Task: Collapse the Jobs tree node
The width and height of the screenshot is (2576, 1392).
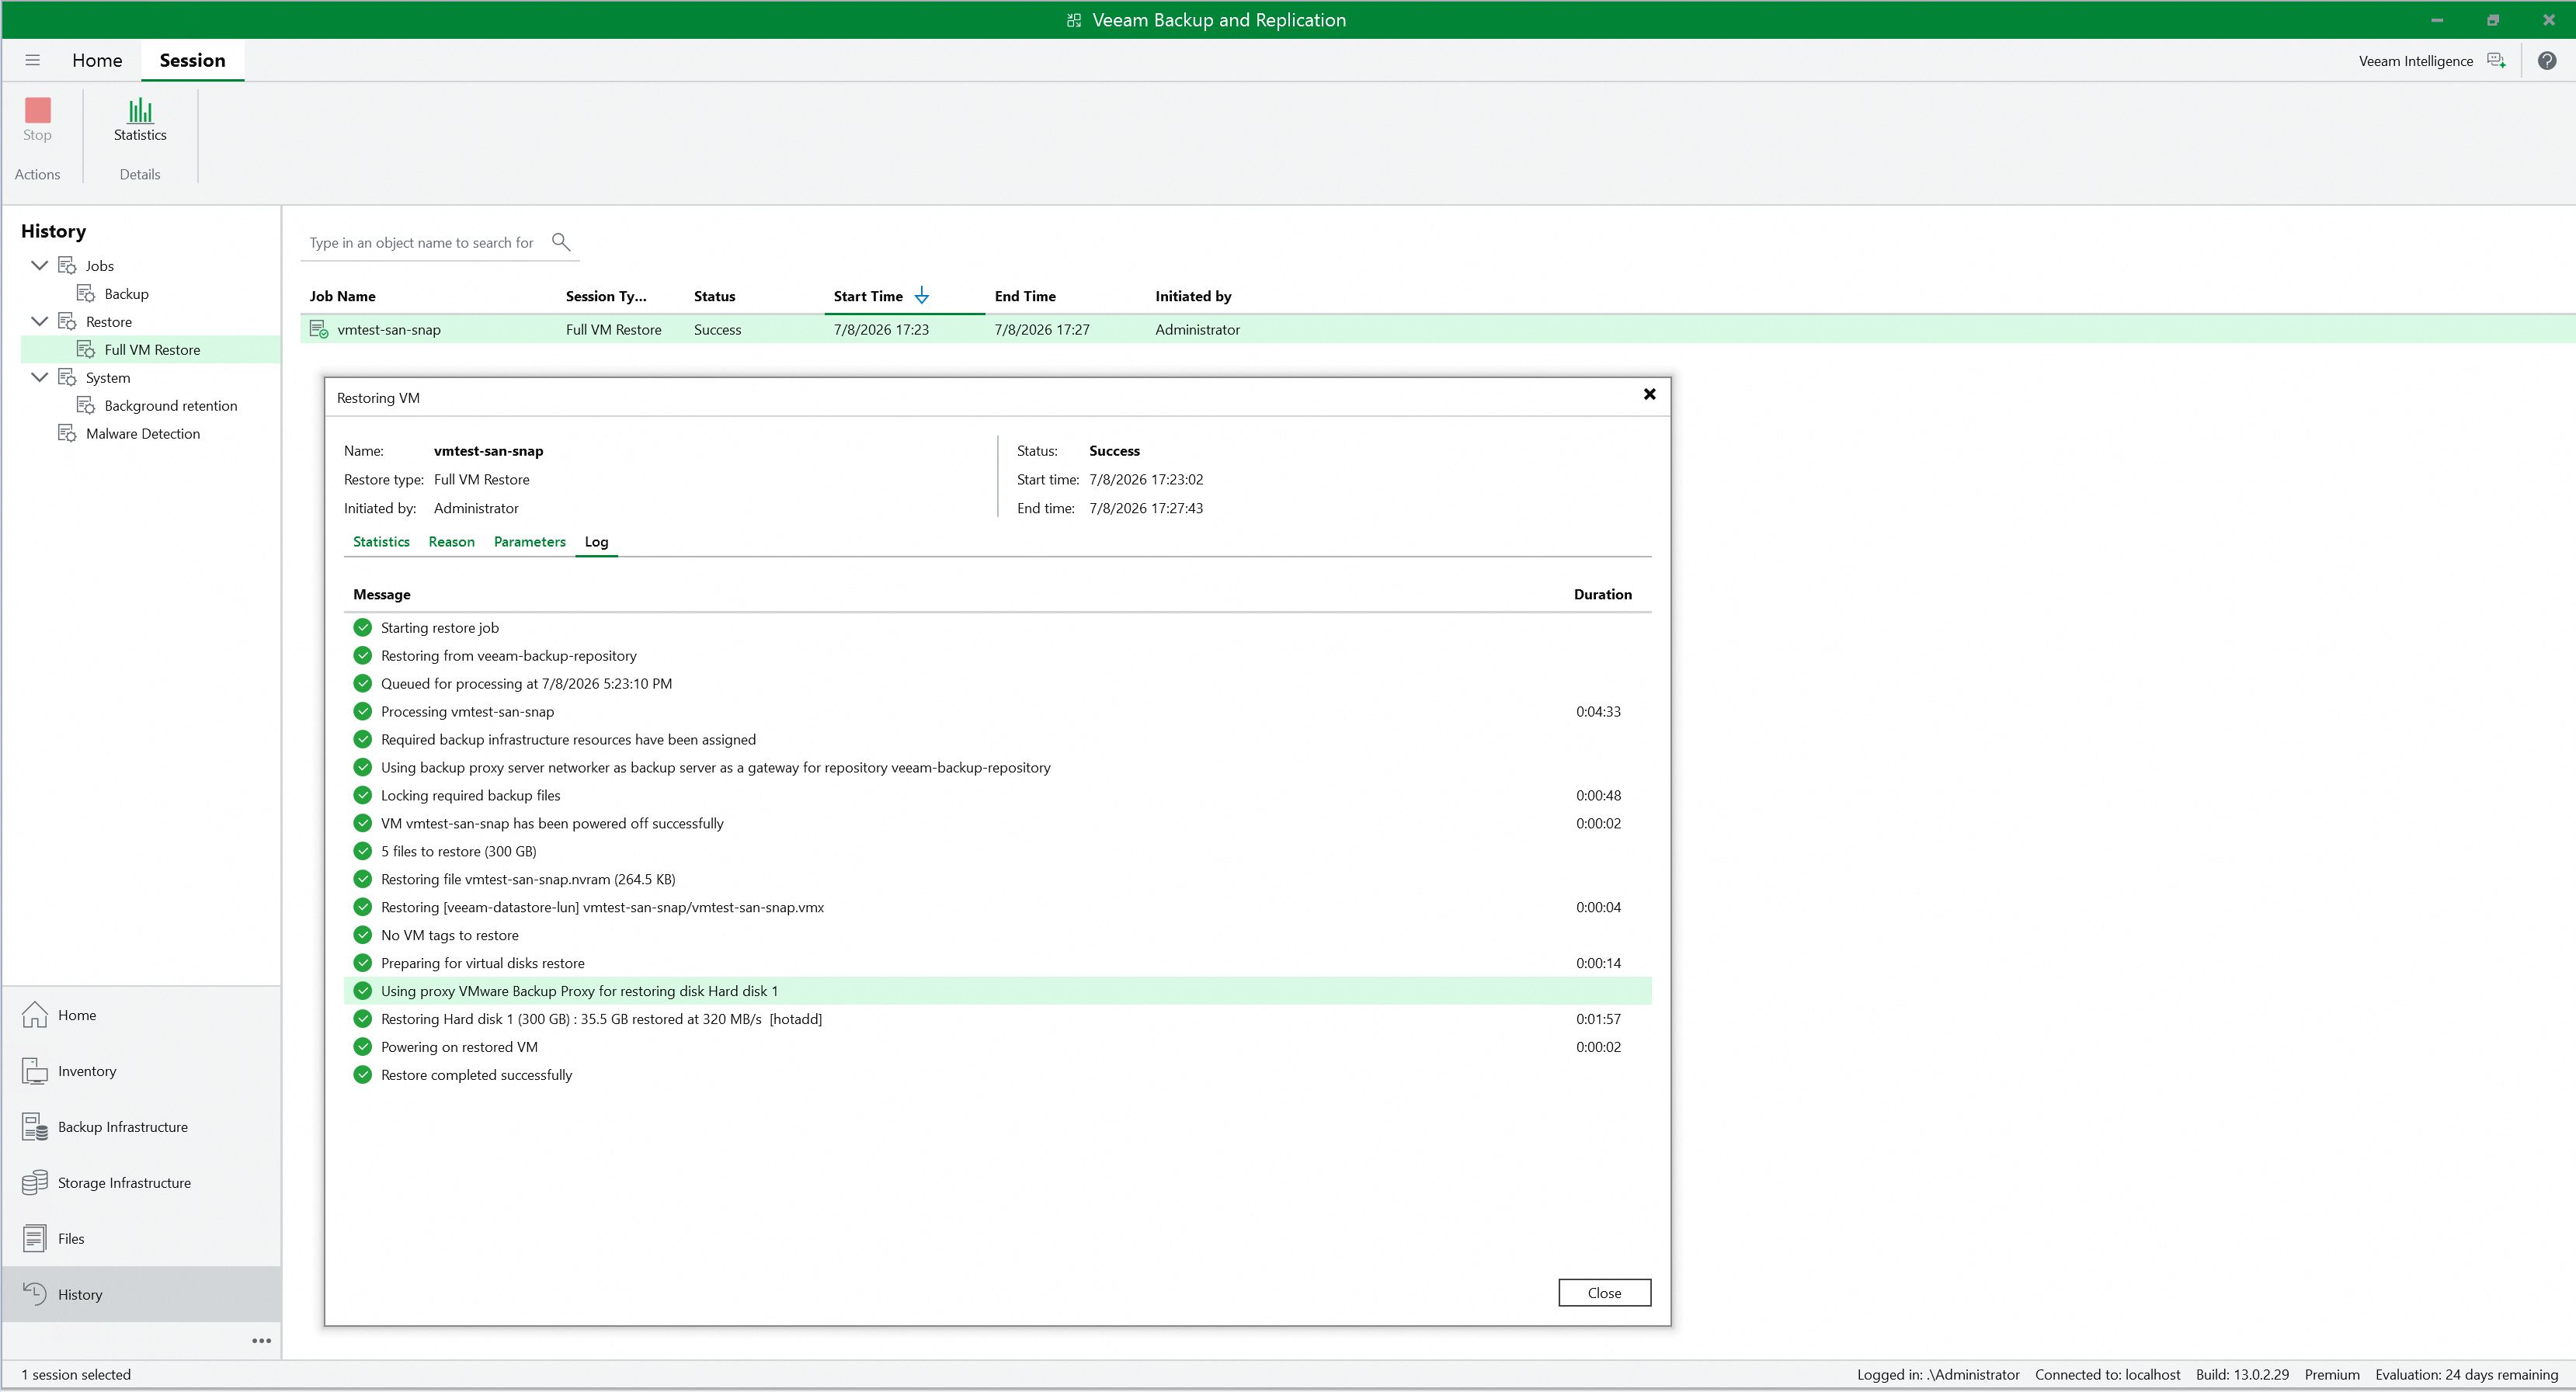Action: [40, 265]
